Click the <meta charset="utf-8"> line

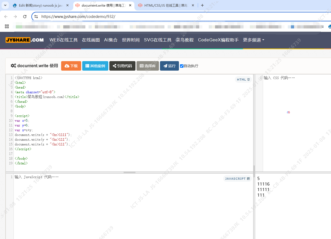click(35, 92)
